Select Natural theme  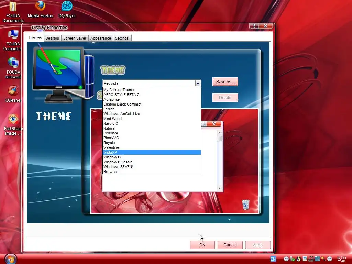tap(152, 129)
